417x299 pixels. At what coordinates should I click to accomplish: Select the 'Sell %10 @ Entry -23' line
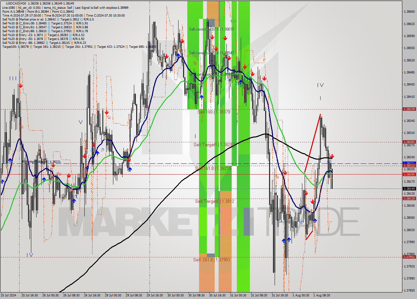click(x=43, y=35)
